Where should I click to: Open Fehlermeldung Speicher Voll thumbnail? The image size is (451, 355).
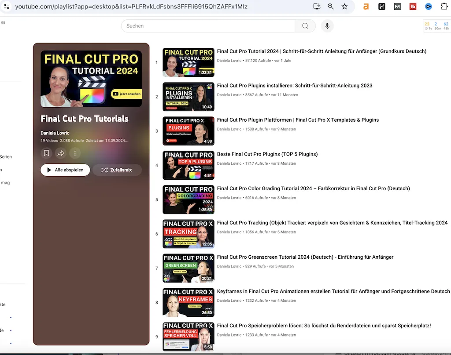click(x=189, y=337)
